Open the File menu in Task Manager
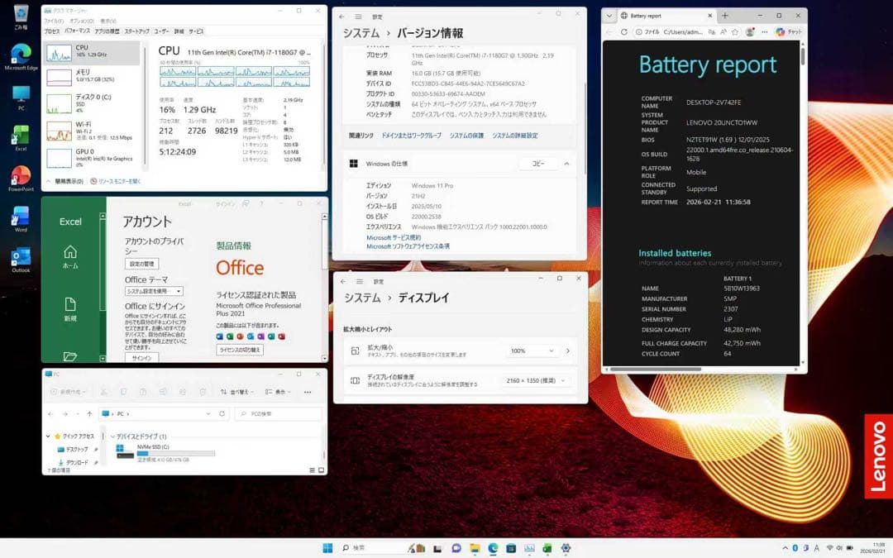The width and height of the screenshot is (893, 558). coord(54,21)
